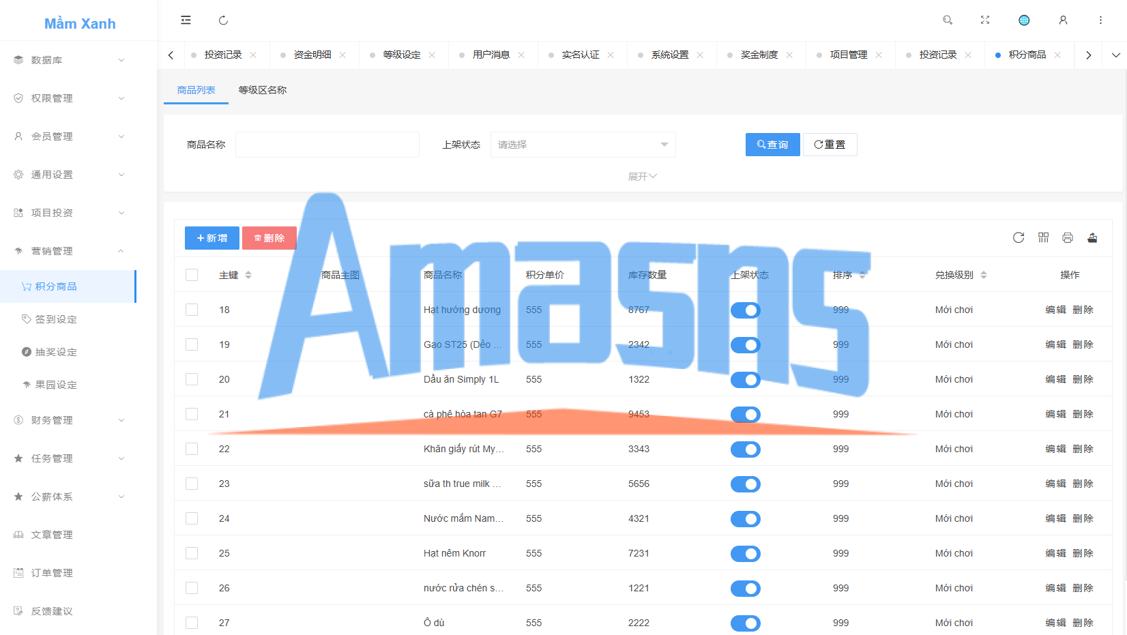Refresh the table with the circular arrow icon
Image resolution: width=1127 pixels, height=635 pixels.
click(x=1019, y=237)
